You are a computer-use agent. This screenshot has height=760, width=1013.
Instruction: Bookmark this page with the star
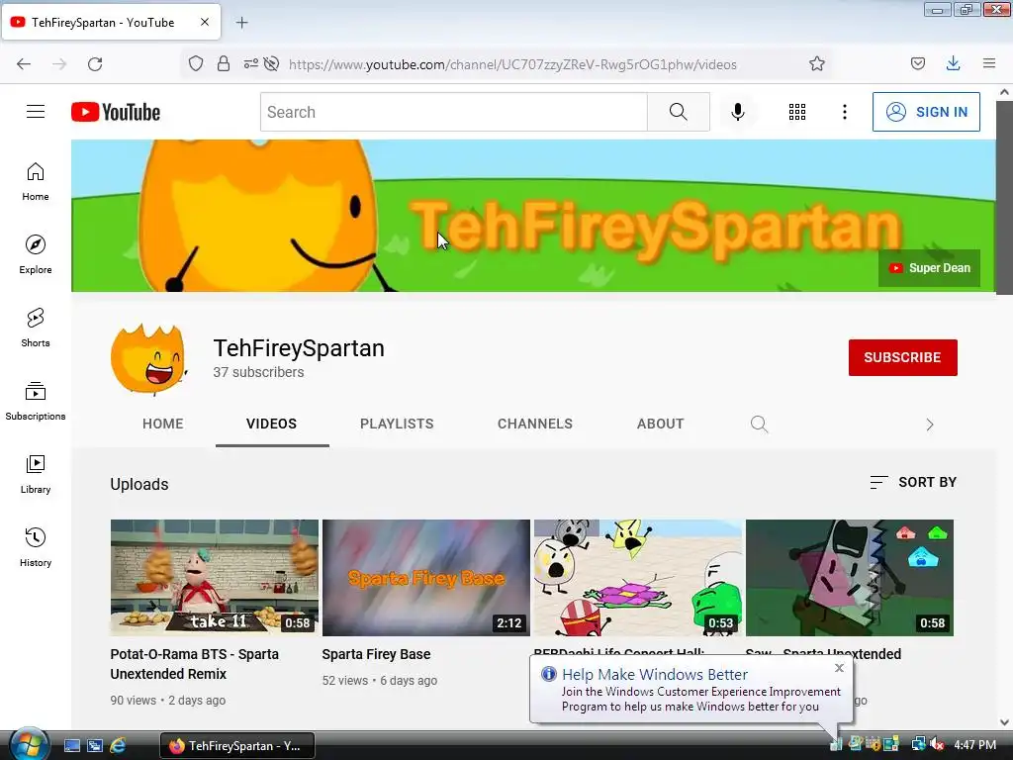[816, 64]
